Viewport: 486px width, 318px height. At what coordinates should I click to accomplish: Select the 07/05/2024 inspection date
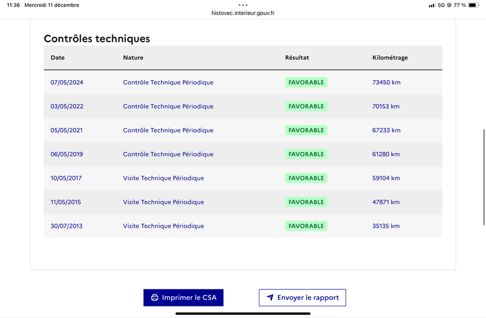coord(67,82)
